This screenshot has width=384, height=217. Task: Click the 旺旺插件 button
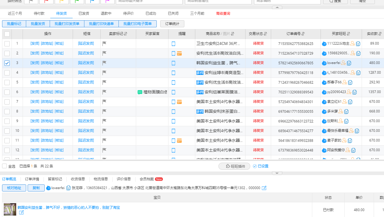pos(234,166)
